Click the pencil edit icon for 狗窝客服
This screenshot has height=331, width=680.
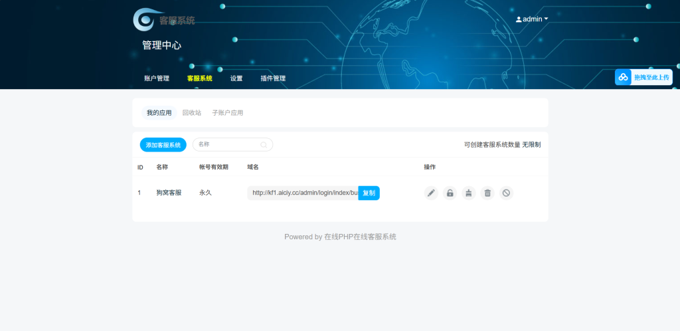tap(430, 193)
